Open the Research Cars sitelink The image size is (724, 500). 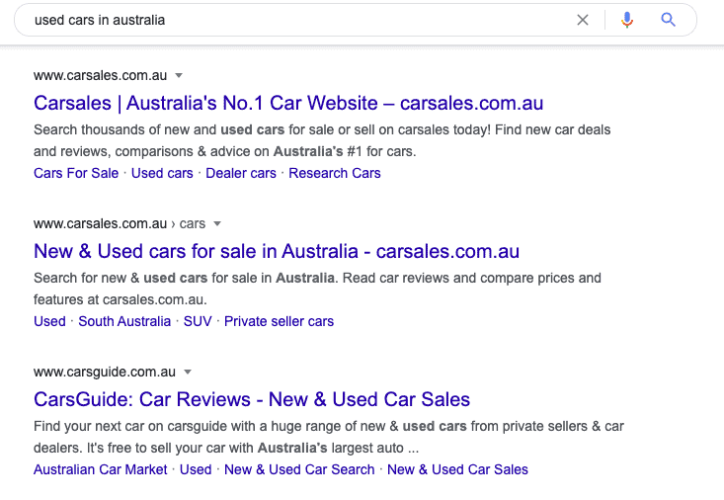[335, 173]
